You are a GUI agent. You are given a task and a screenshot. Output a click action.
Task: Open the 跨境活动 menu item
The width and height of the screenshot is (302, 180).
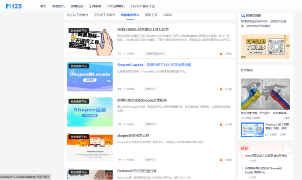(77, 6)
